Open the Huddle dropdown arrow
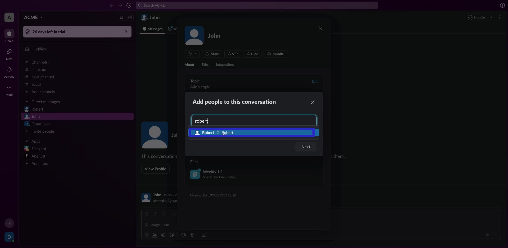 (492, 17)
